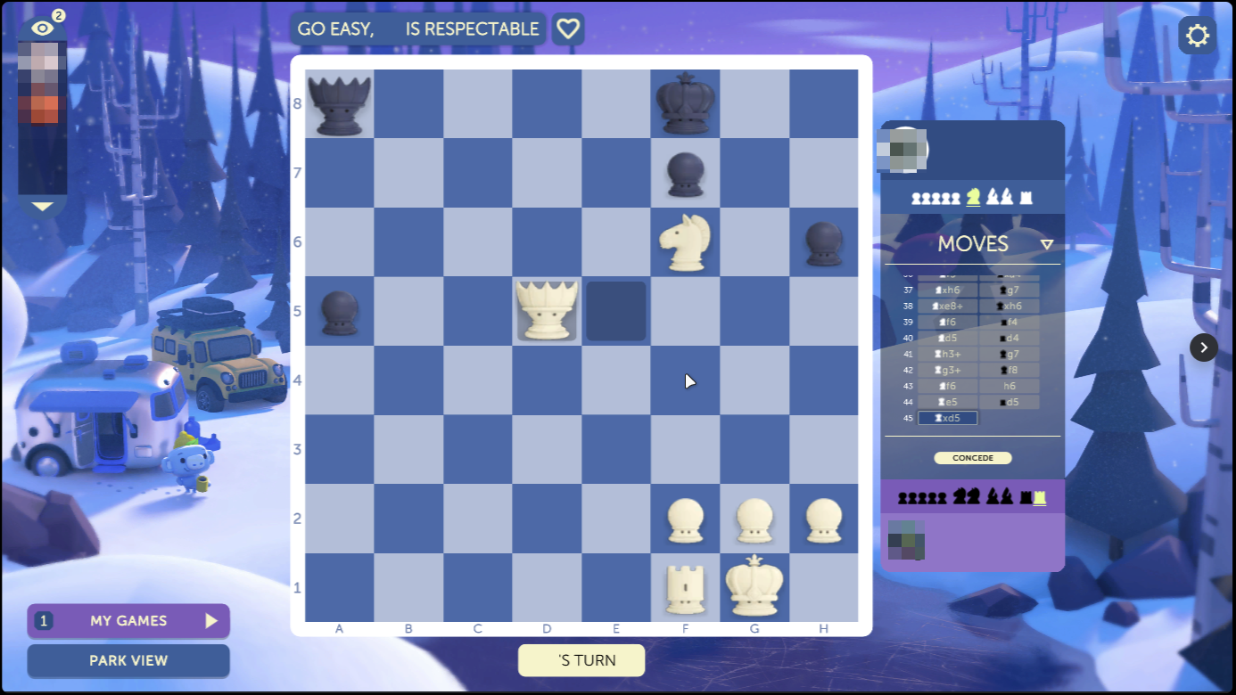
Task: Select move 44 white e5 entry
Action: point(948,402)
